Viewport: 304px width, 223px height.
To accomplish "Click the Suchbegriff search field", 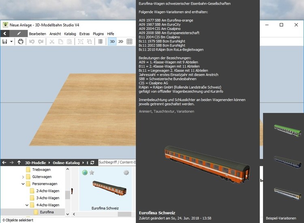I will click(117, 162).
